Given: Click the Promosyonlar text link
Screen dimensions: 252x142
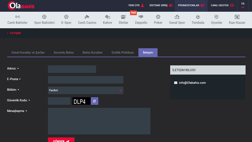Looking at the screenshot, I should coord(188,5).
